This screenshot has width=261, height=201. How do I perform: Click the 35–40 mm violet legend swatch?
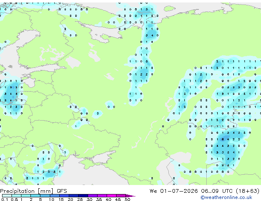tap(102, 196)
